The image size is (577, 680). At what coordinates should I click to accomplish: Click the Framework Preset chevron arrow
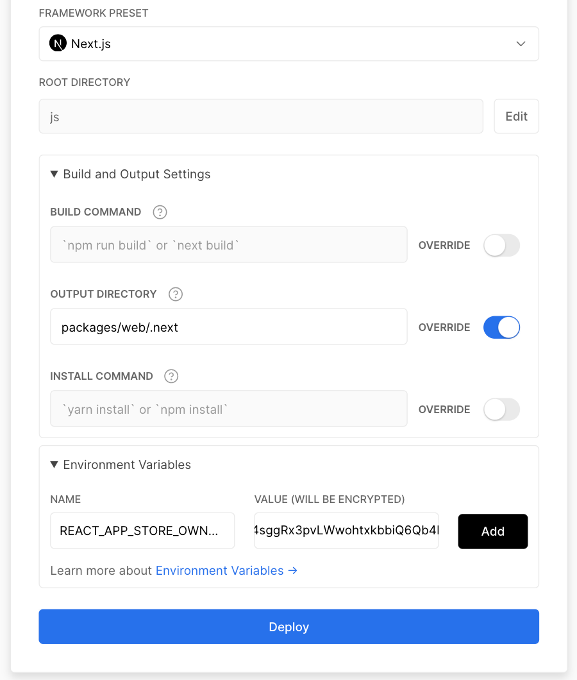click(x=521, y=44)
